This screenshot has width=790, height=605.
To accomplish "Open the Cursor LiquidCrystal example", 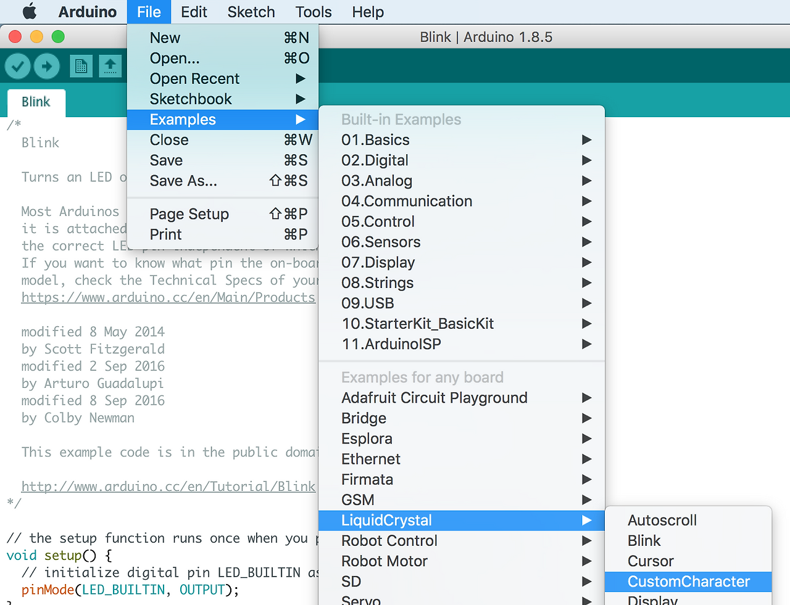I will [688, 561].
